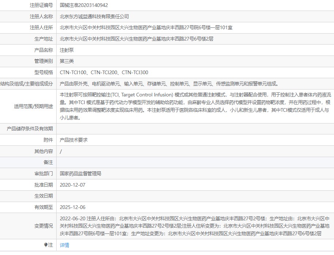Select production address ending 27号6号楼2层
Screen dimensions: 334x255
[136, 39]
